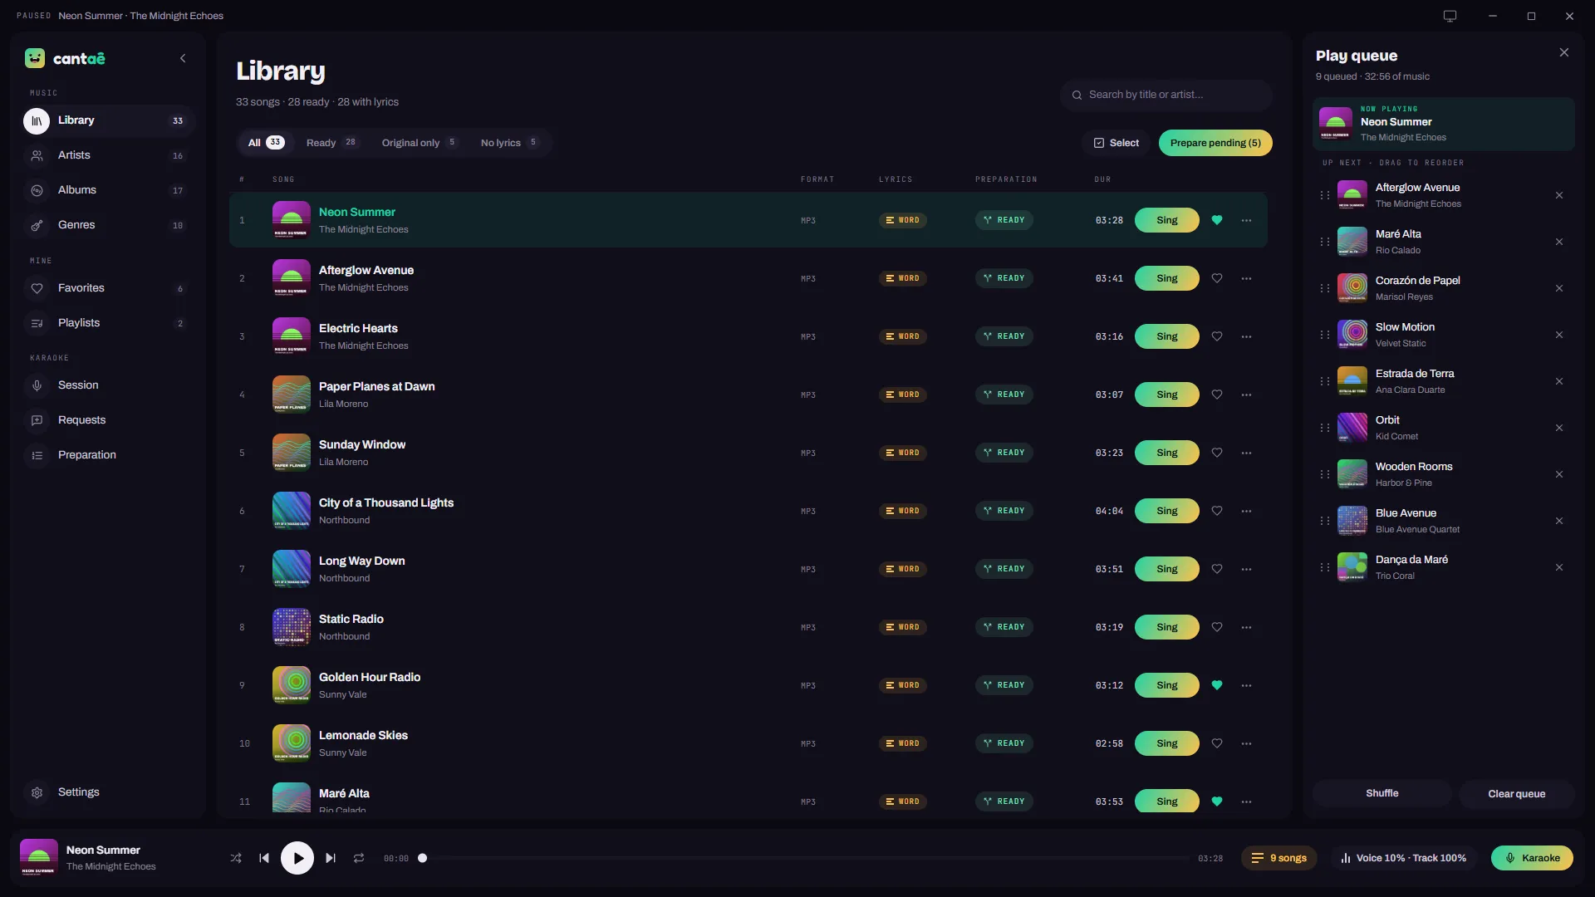Open the Requests page
Viewport: 1595px width, 897px height.
108,420
